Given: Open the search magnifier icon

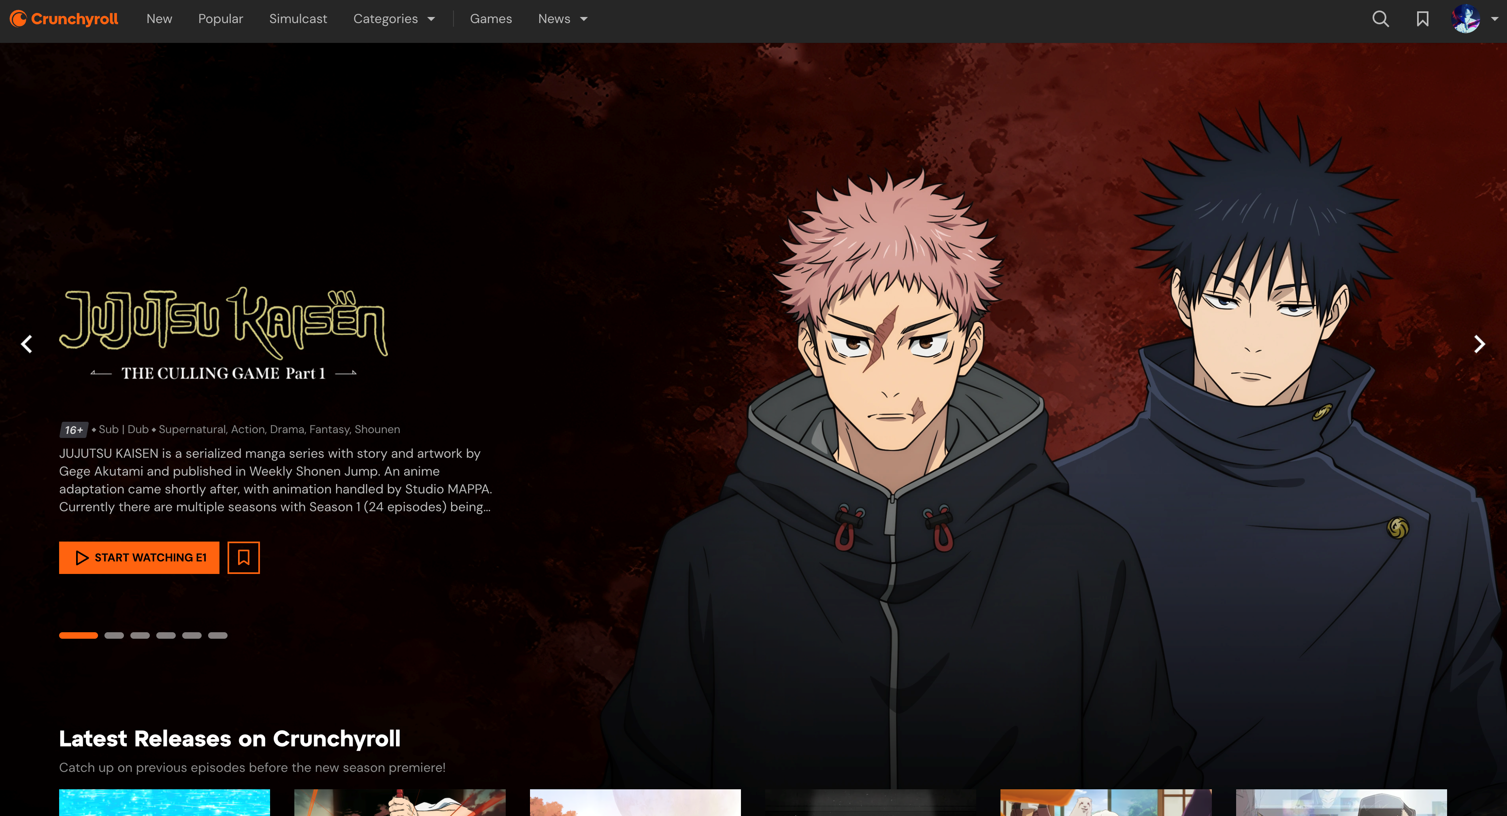Looking at the screenshot, I should coord(1380,19).
